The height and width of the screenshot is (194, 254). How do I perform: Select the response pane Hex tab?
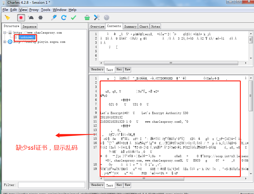click(x=119, y=185)
